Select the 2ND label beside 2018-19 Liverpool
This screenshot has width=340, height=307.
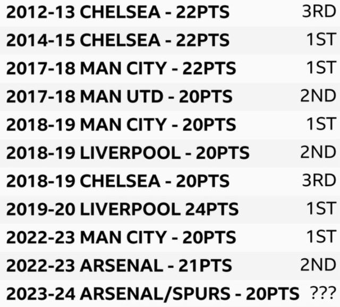tap(318, 152)
